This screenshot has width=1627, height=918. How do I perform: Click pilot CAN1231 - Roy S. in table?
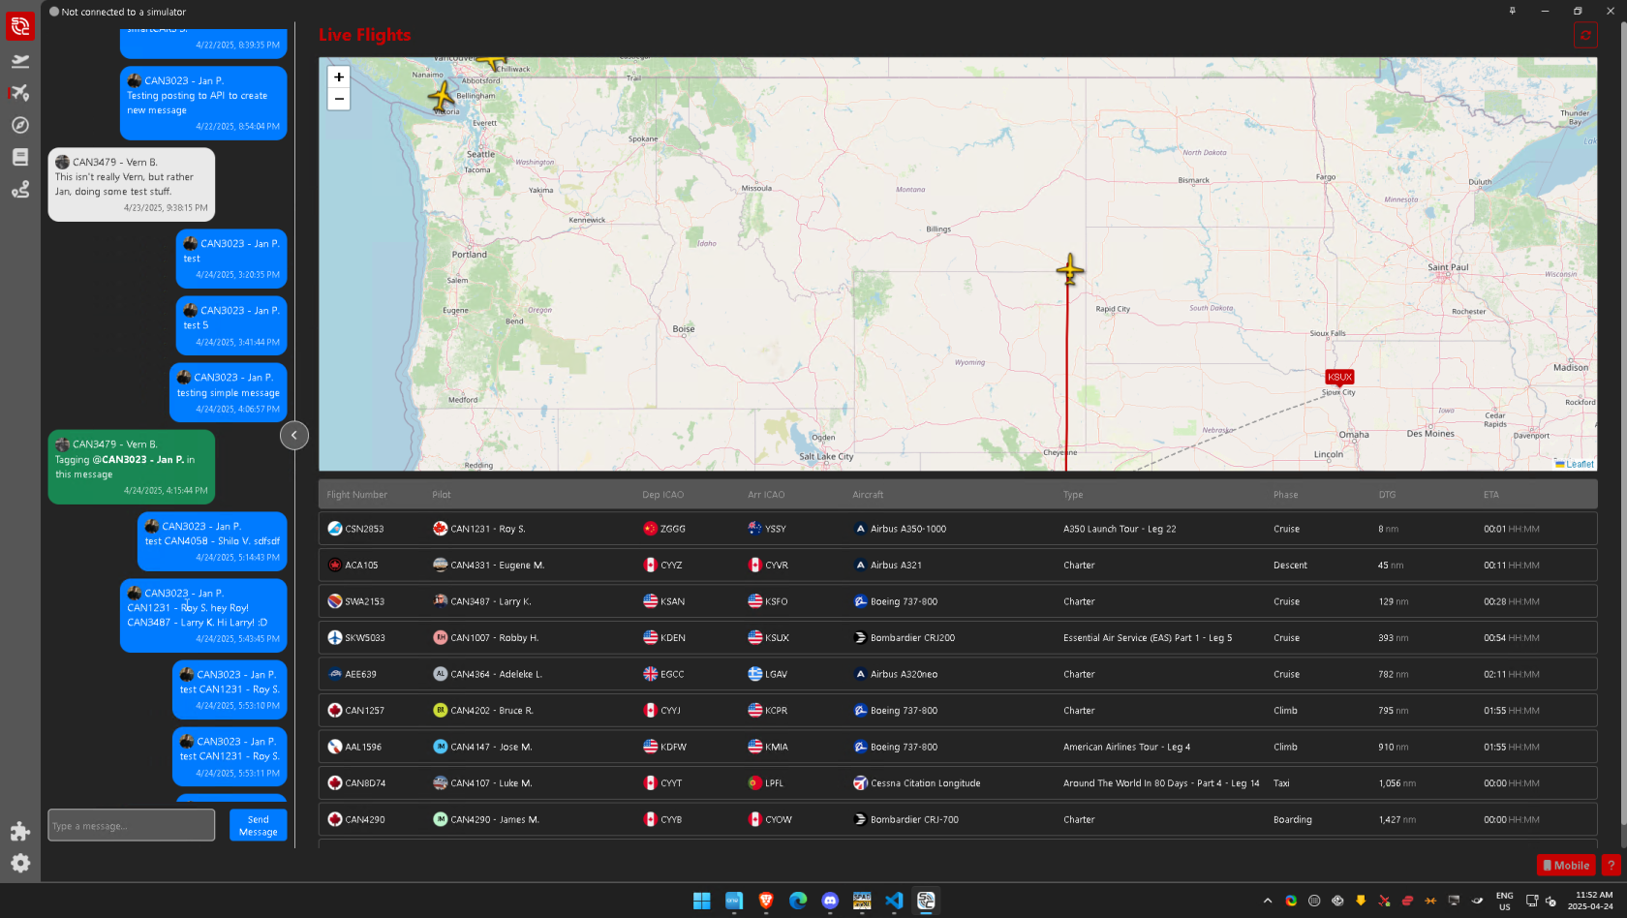tap(479, 529)
